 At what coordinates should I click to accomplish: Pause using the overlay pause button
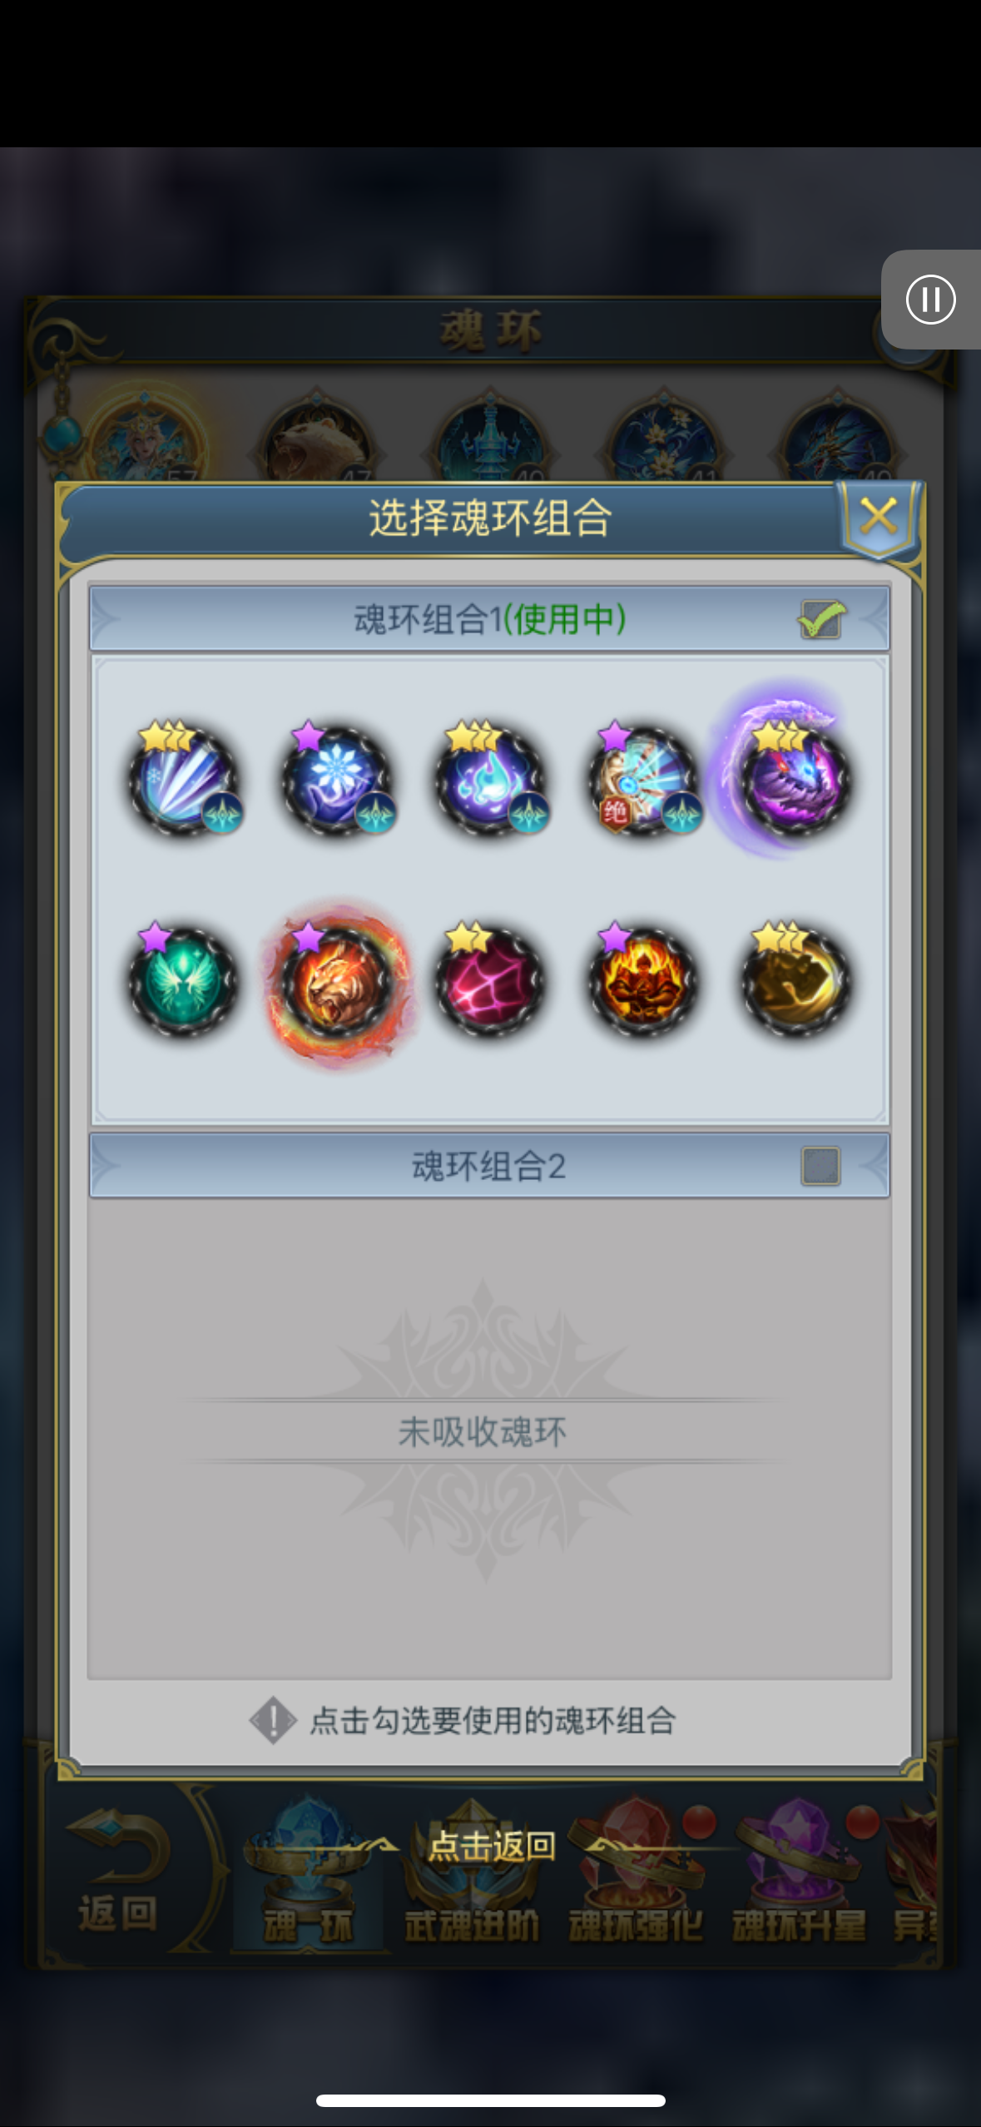(x=930, y=299)
